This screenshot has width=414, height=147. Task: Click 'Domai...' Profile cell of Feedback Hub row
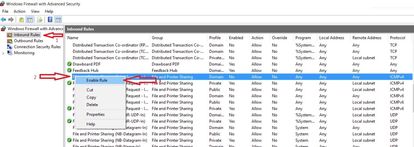pos(217,71)
